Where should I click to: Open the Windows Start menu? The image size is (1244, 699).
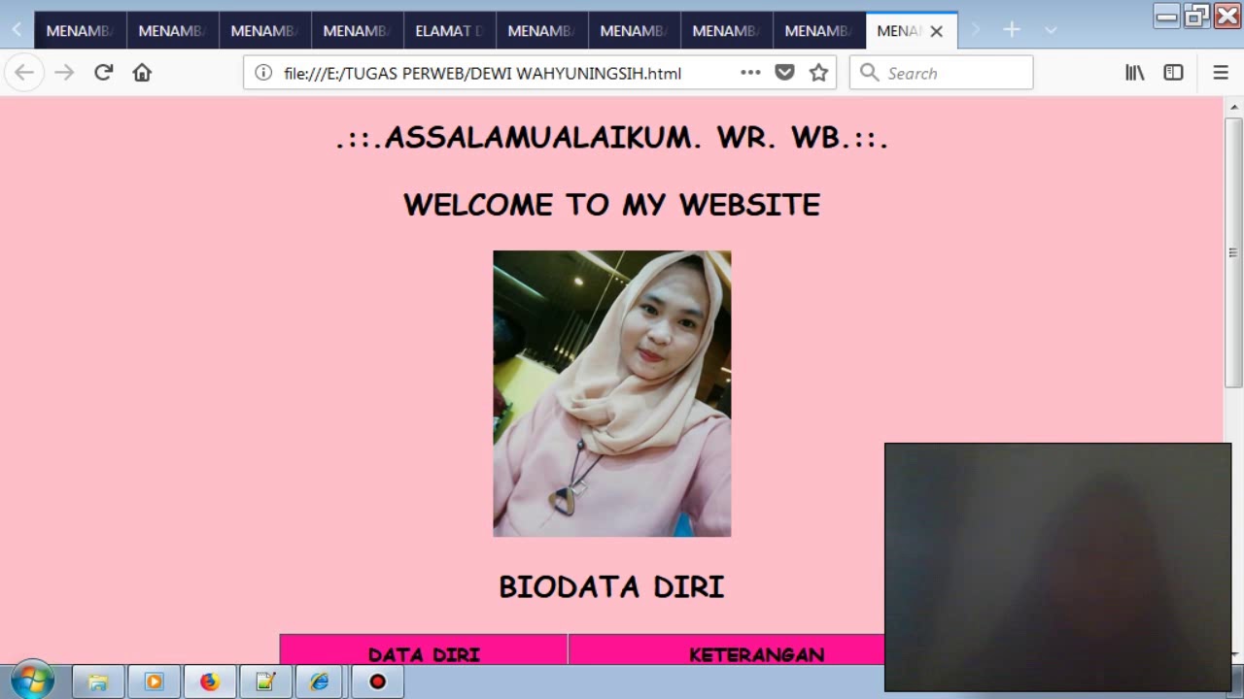(x=32, y=681)
